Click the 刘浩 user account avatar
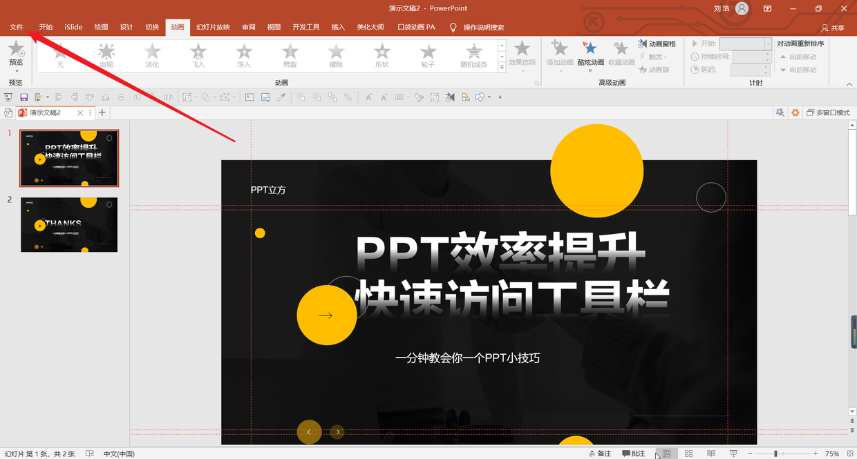The width and height of the screenshot is (857, 459). [x=742, y=8]
